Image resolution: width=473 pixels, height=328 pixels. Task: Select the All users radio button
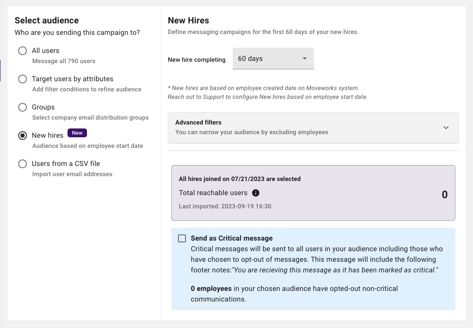(x=23, y=51)
